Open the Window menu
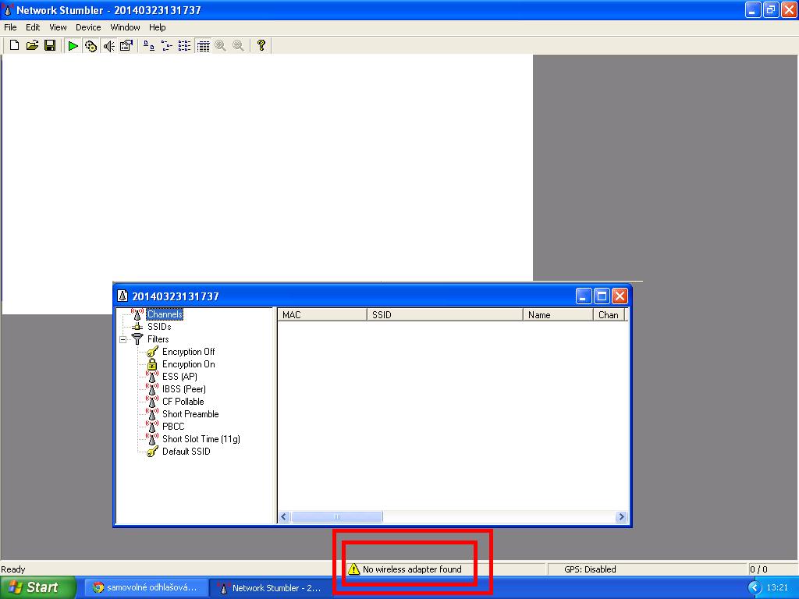799x599 pixels. pyautogui.click(x=125, y=27)
